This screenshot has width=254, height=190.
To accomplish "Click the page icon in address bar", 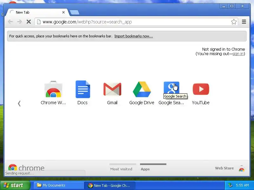I will pyautogui.click(x=39, y=22).
